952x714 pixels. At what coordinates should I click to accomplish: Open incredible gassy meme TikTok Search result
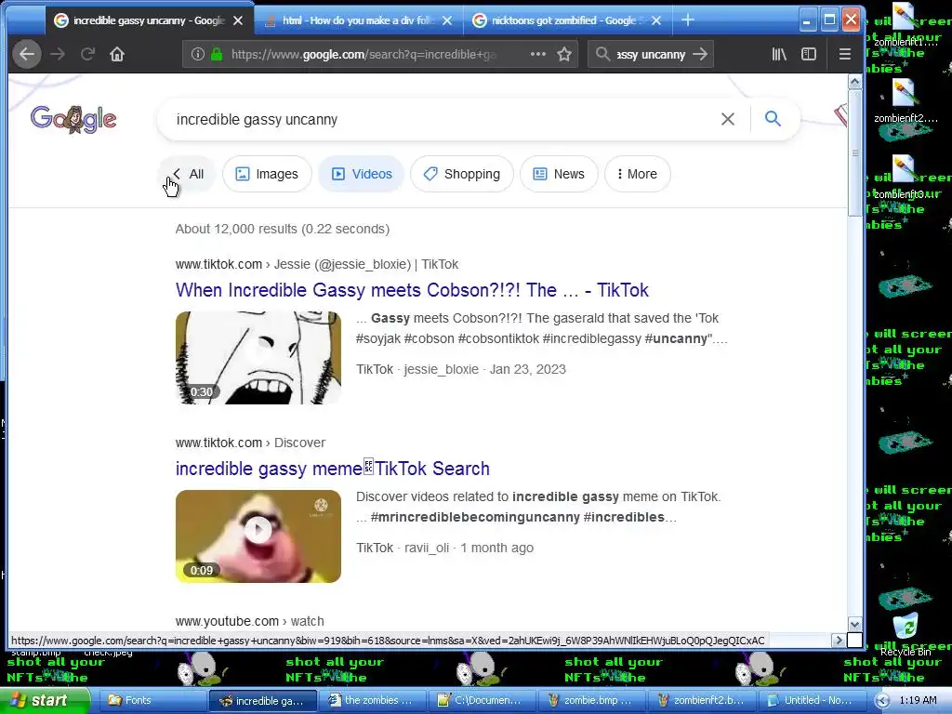click(x=332, y=469)
